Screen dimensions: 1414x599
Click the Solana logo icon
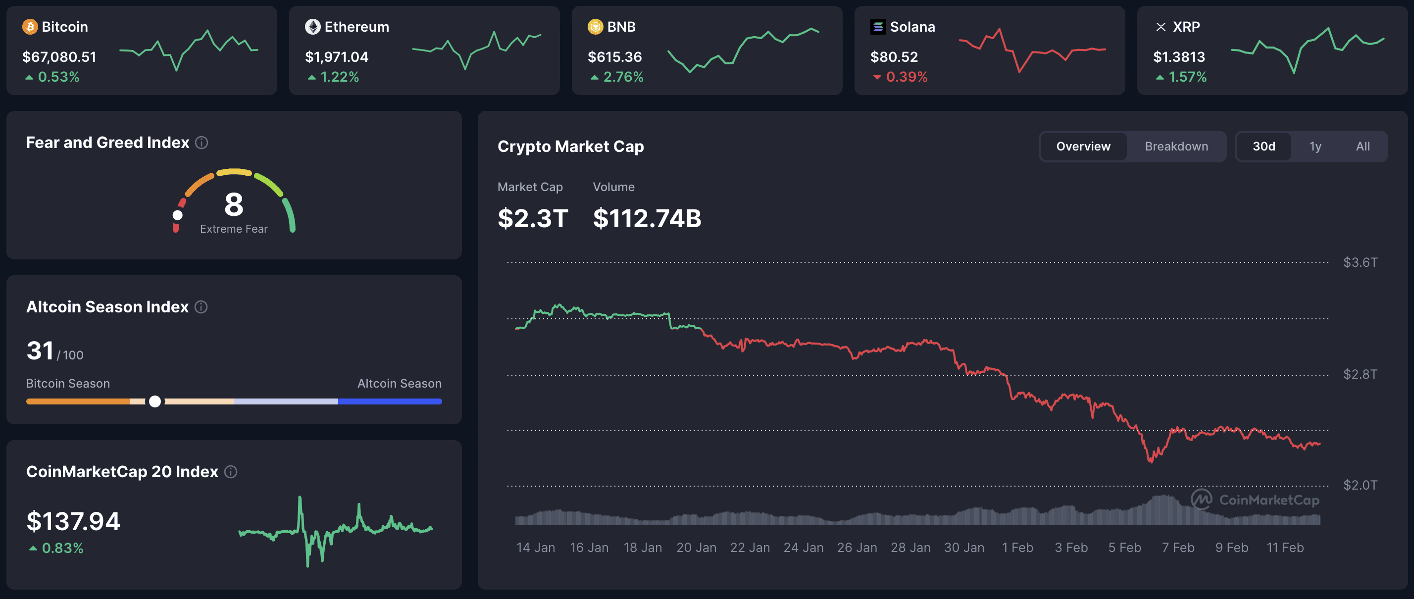[878, 26]
